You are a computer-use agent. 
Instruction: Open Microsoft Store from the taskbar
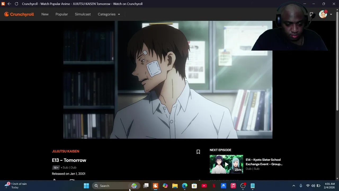pos(194,186)
